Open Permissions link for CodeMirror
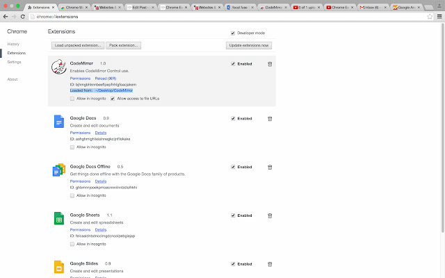Viewport: 445px width, 278px height. [x=80, y=79]
